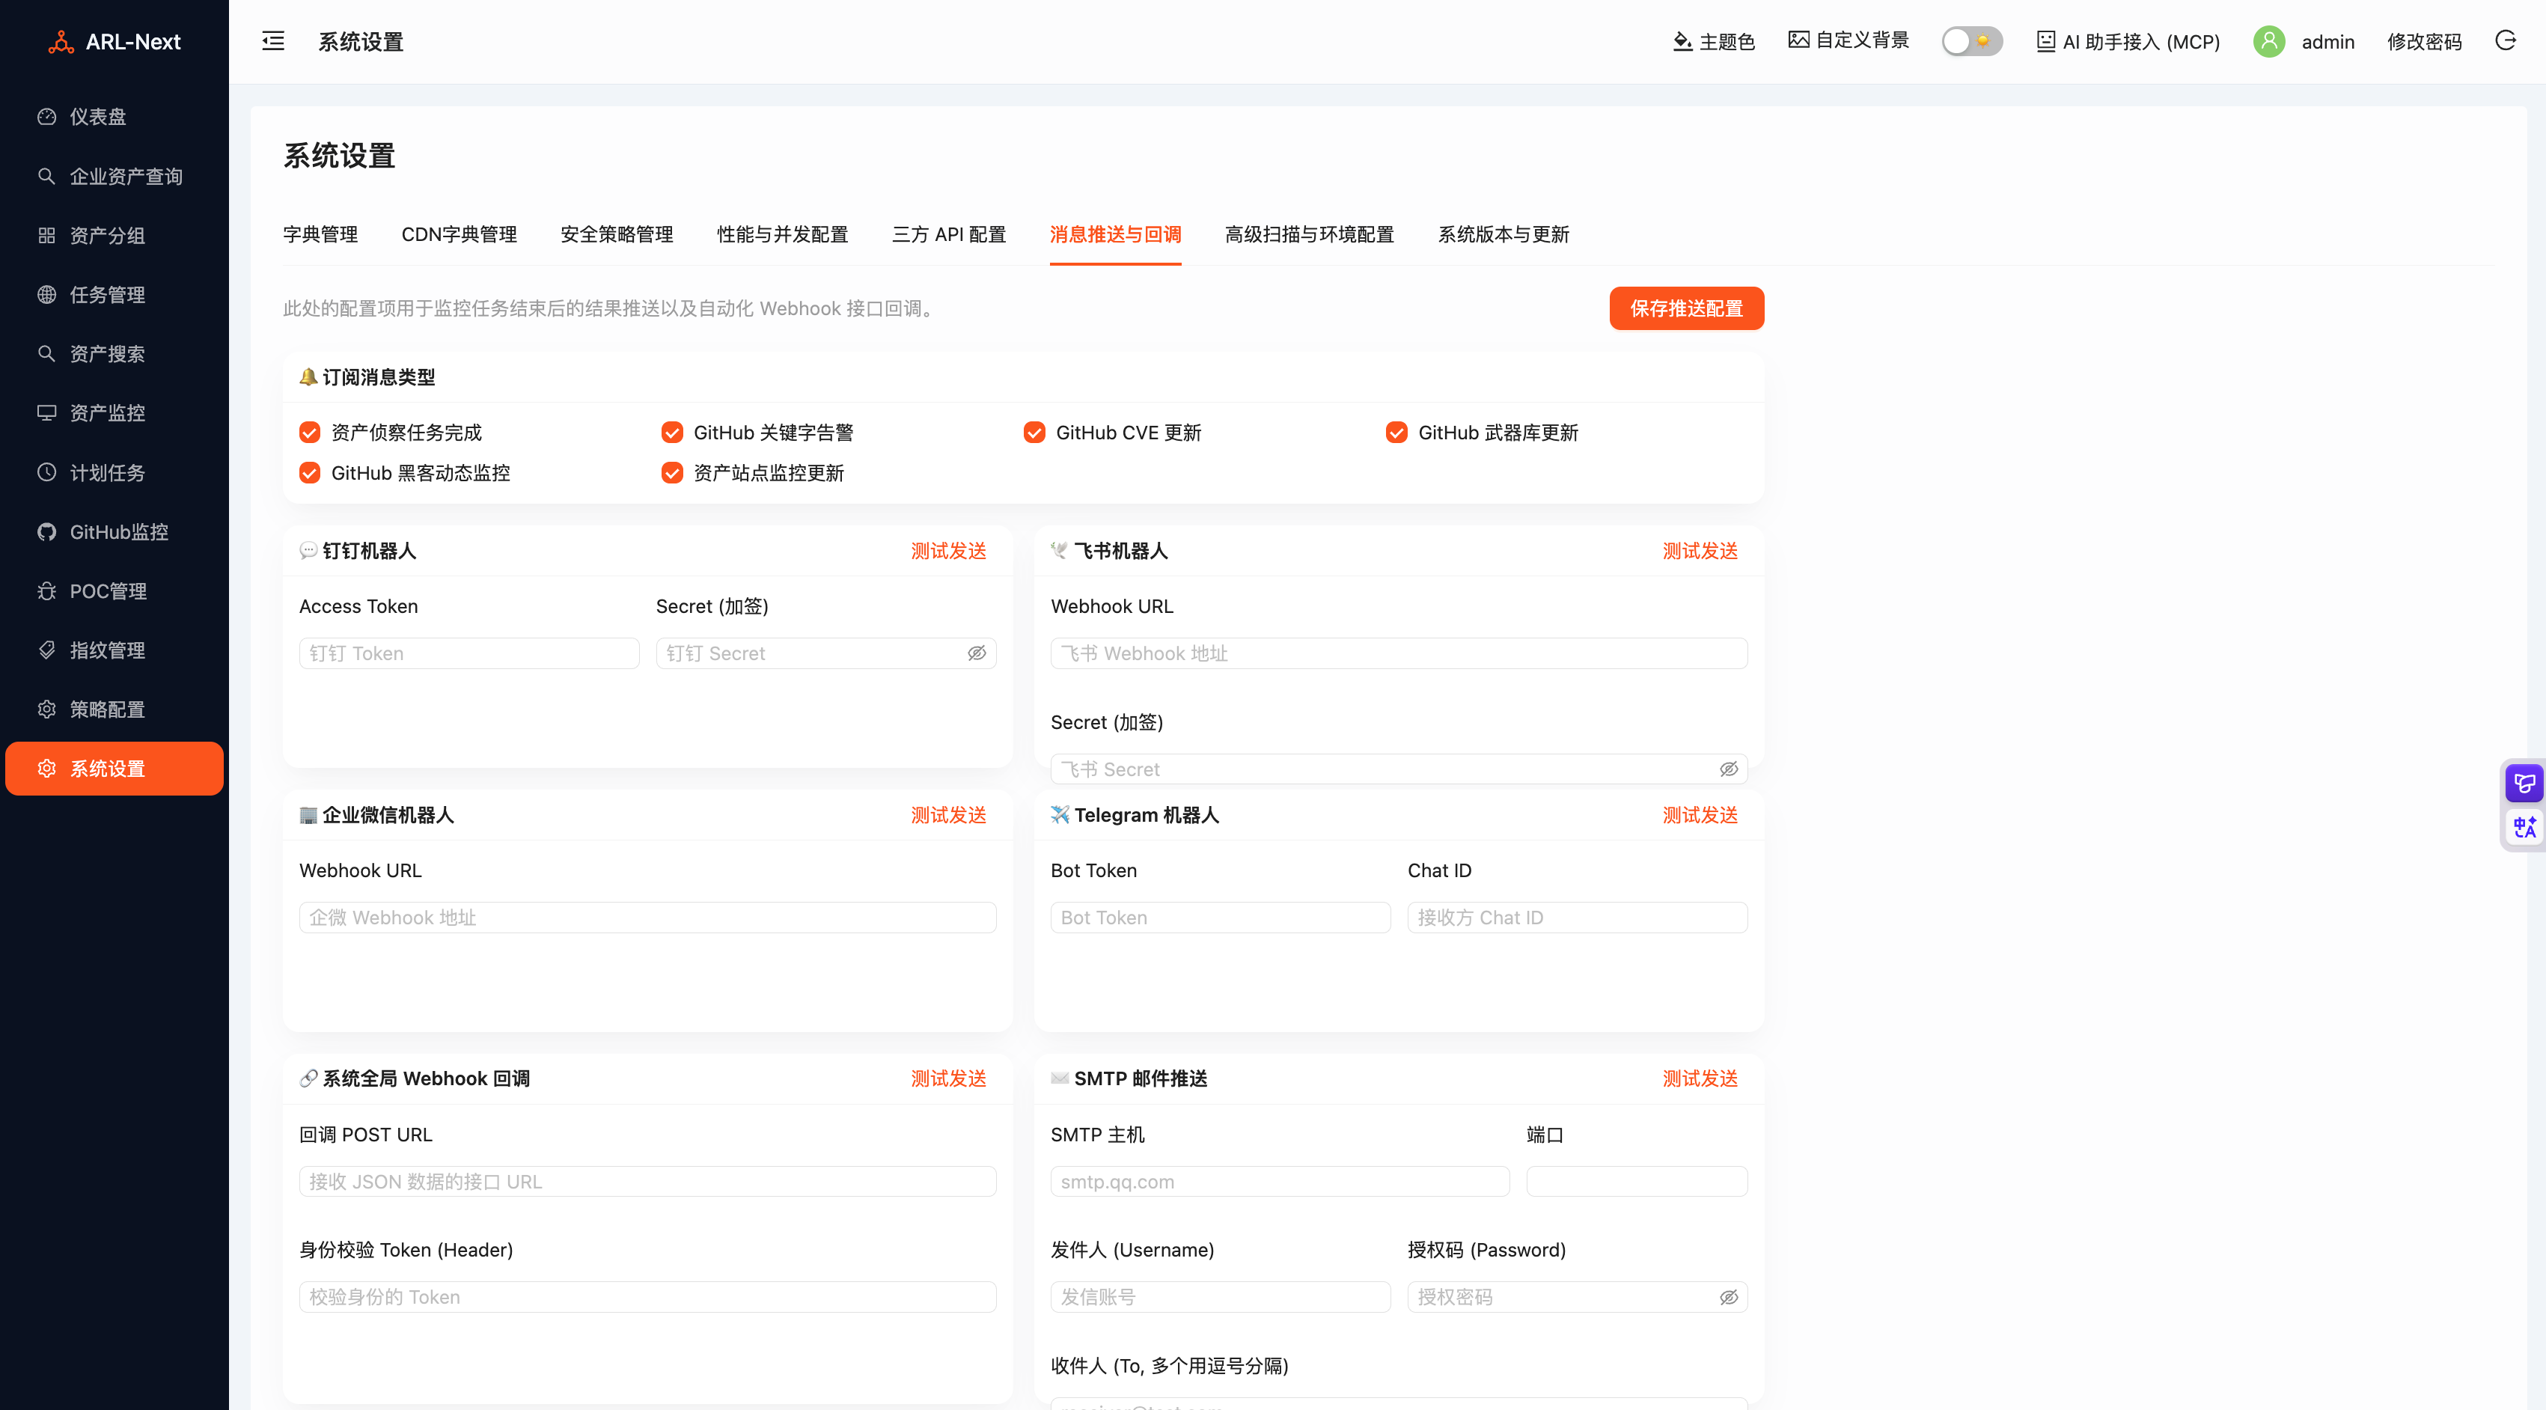Focus the Telegram Bot Token field
Viewport: 2546px width, 1410px height.
(x=1221, y=917)
